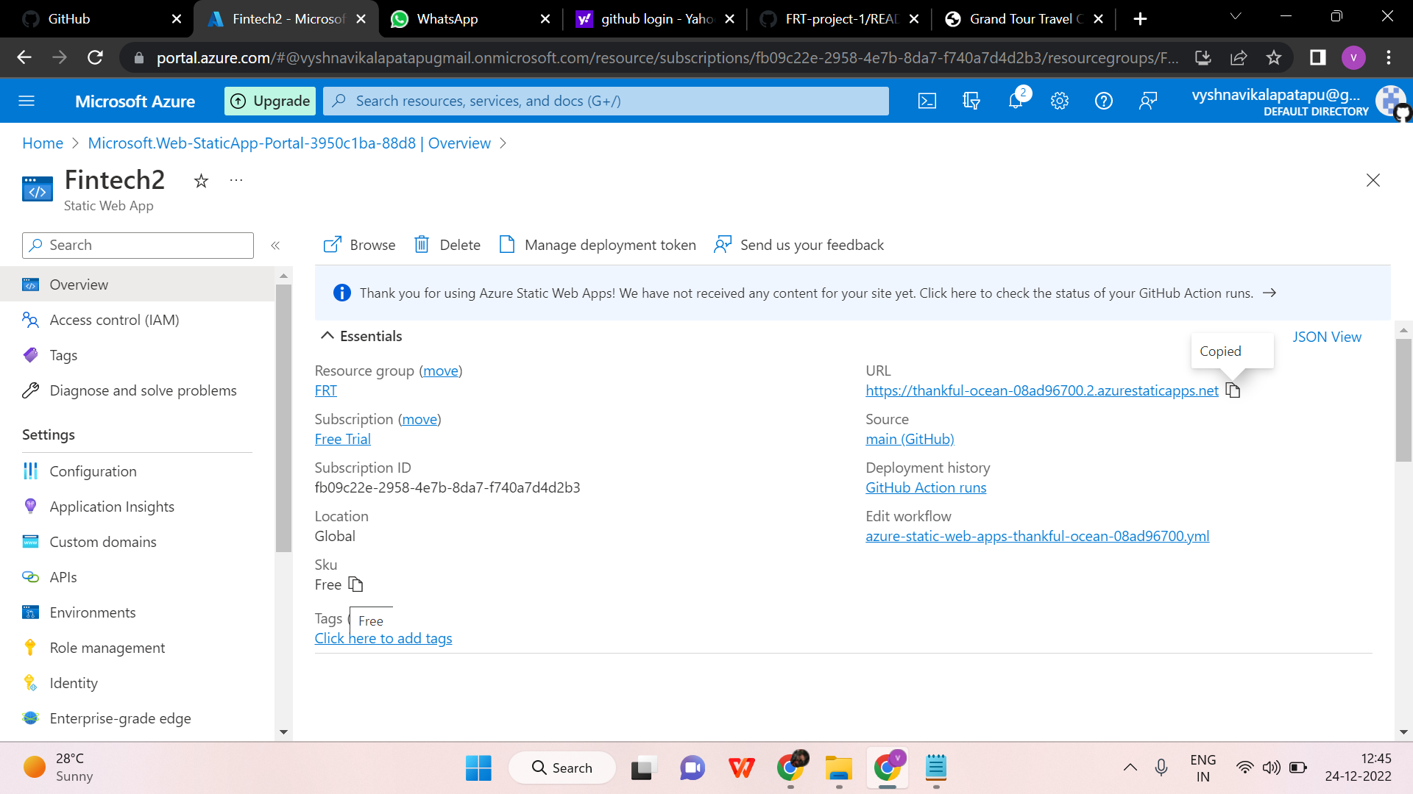Click the Delete icon for the app

(x=422, y=244)
